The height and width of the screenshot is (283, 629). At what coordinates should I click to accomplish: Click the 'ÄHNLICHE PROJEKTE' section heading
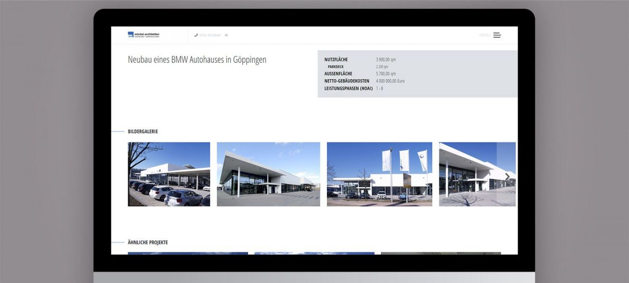point(148,243)
